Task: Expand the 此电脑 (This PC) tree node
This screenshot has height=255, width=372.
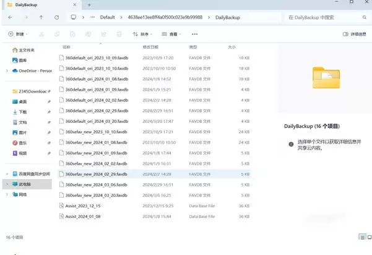Action: click(x=6, y=184)
